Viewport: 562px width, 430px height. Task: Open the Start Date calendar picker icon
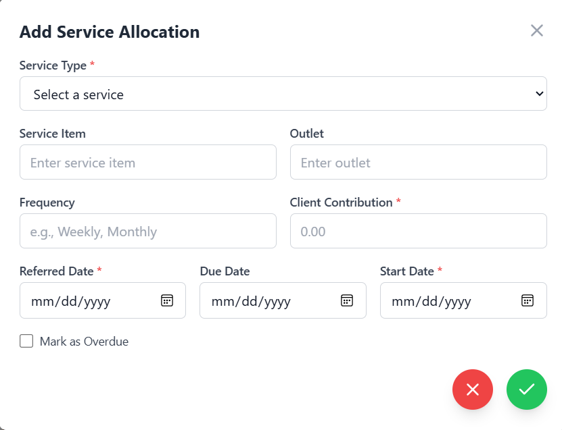[x=528, y=300]
